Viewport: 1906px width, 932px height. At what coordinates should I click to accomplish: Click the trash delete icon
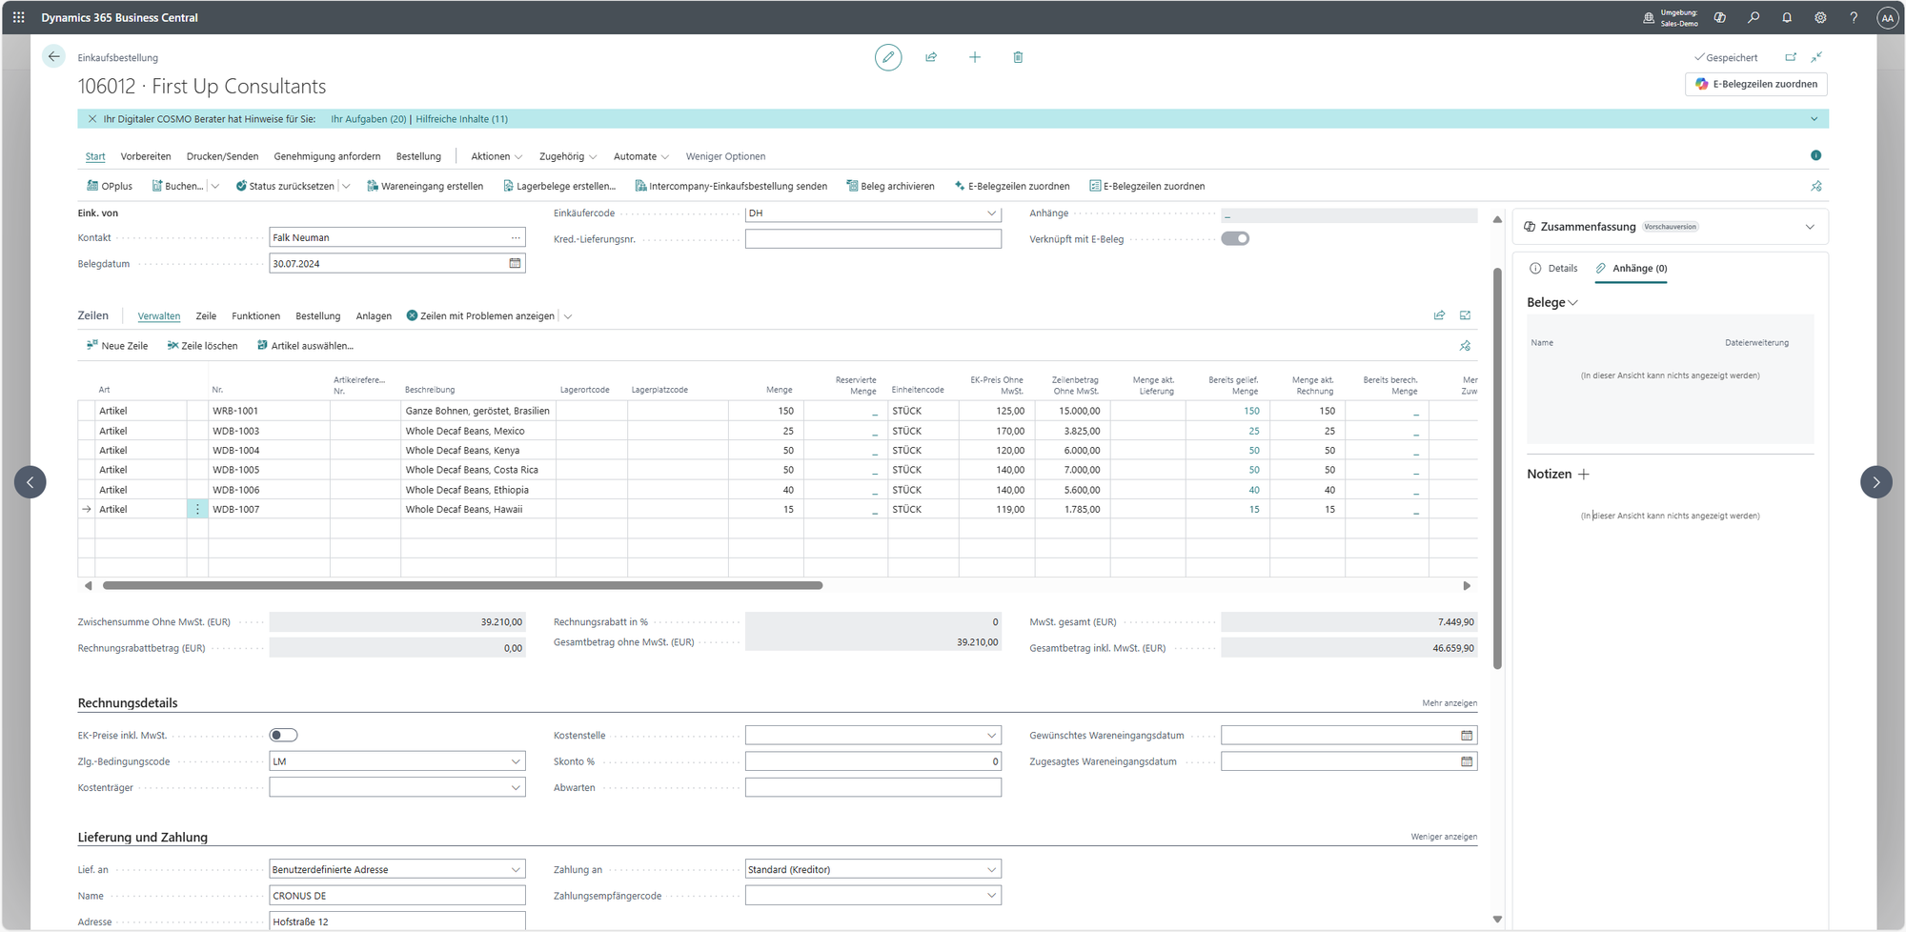click(1018, 57)
